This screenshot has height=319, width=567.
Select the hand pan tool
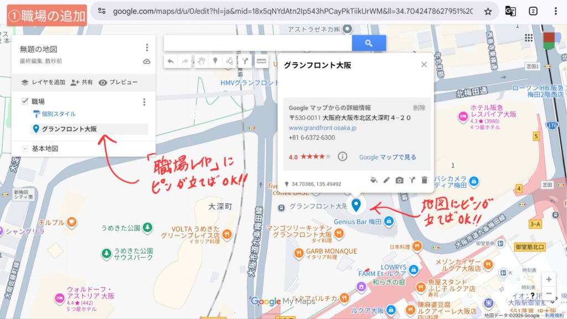tap(201, 61)
